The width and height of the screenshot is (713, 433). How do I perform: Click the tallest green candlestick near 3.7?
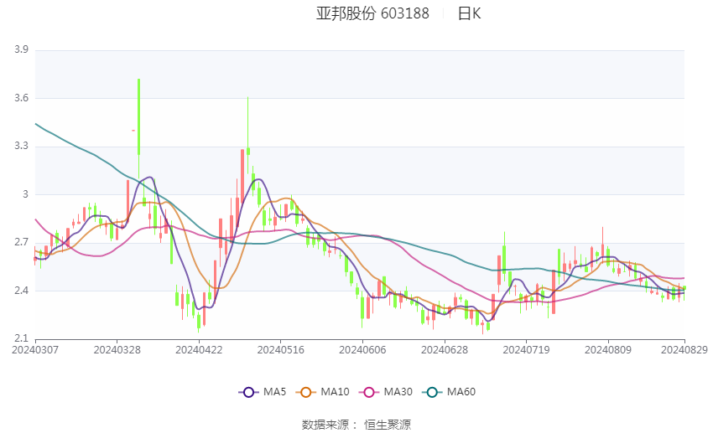coord(138,117)
